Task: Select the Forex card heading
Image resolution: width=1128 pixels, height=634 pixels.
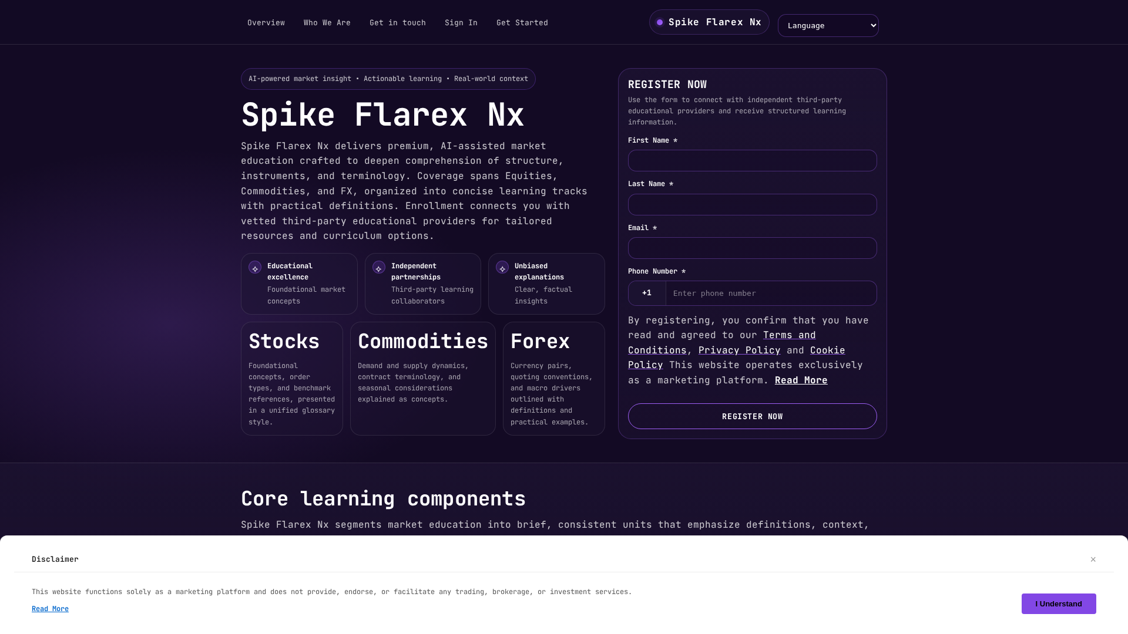Action: tap(540, 342)
